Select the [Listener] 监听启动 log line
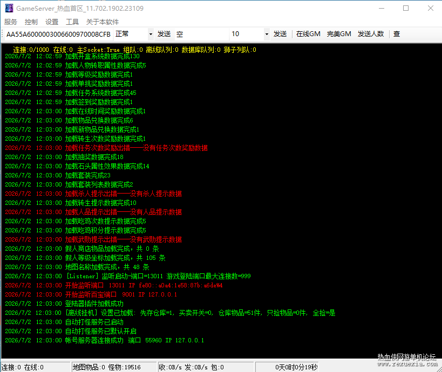 128,276
